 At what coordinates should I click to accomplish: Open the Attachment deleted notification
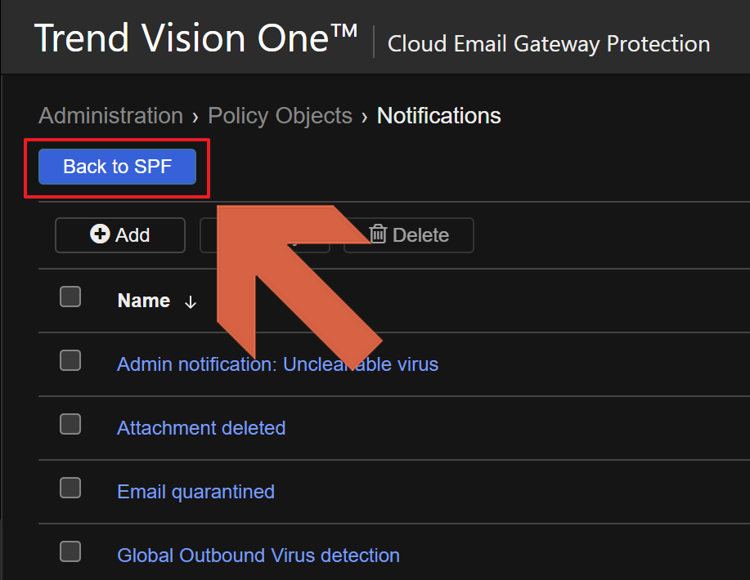tap(201, 428)
